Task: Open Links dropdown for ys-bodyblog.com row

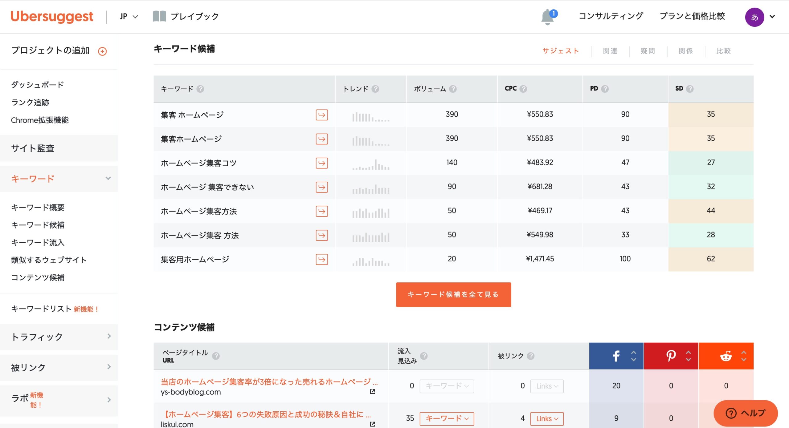Action: [x=547, y=386]
